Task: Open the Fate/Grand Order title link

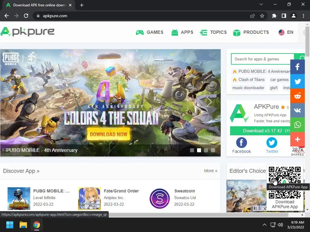Action: click(121, 191)
